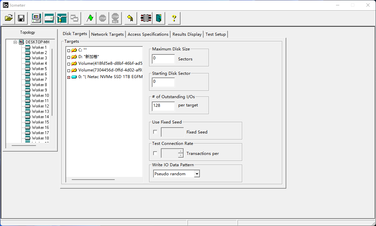This screenshot has height=226, width=376.
Task: Select Worker 13 in topology
Action: click(x=40, y=111)
